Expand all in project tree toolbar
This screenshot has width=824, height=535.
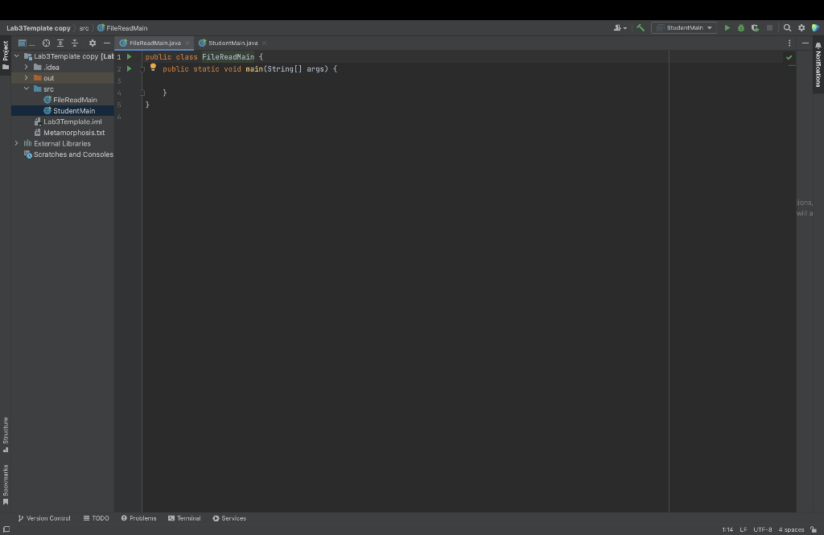coord(60,43)
